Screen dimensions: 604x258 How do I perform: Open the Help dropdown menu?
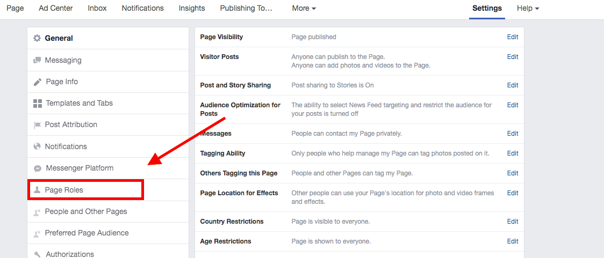[528, 9]
